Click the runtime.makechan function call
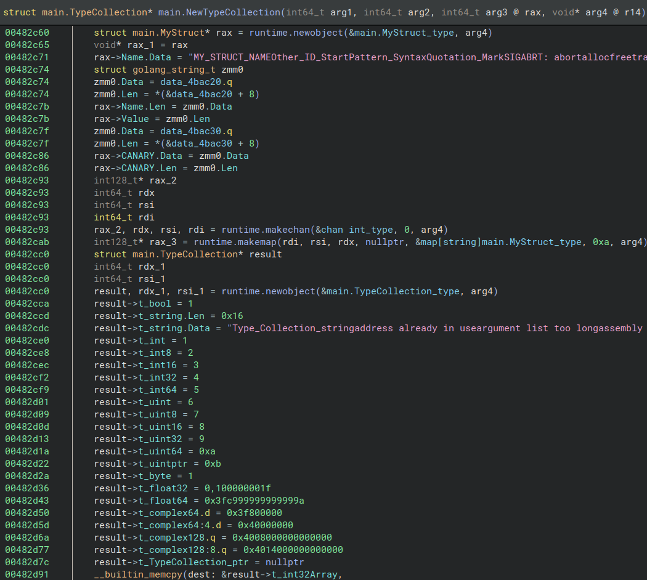The image size is (647, 580). click(263, 230)
